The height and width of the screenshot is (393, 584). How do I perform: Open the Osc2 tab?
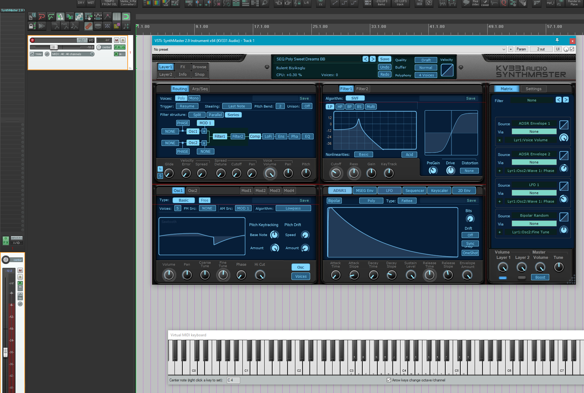pyautogui.click(x=193, y=190)
